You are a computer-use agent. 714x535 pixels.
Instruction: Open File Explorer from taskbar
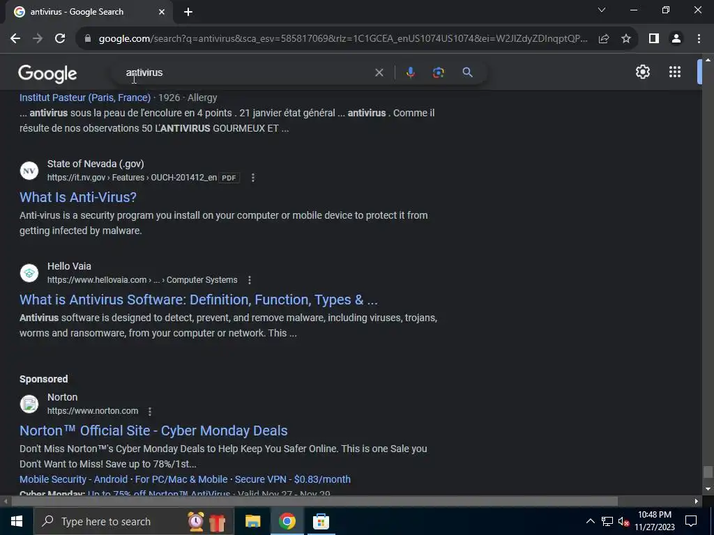pos(252,521)
